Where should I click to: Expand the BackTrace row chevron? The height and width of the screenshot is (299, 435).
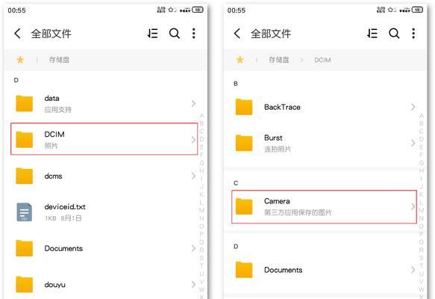(x=413, y=107)
